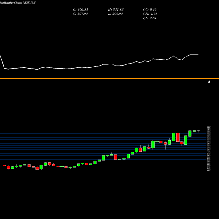This screenshot has height=219, width=219.
Task: Select the close value 'C: 307.91'
Action: 80,14
